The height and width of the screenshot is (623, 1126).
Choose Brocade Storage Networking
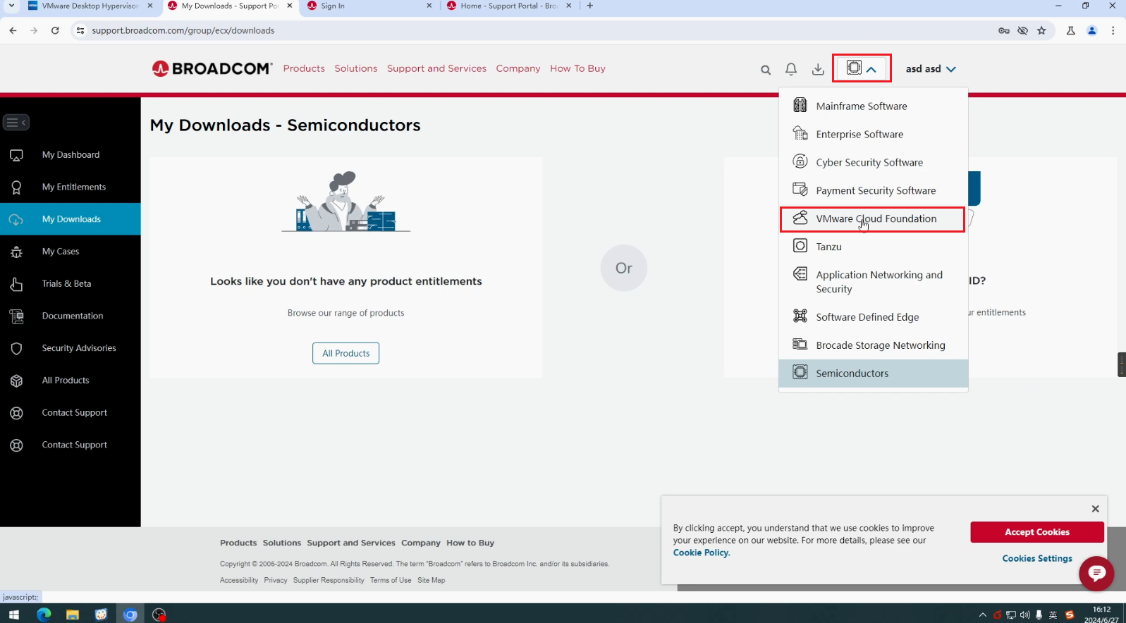pos(873,345)
